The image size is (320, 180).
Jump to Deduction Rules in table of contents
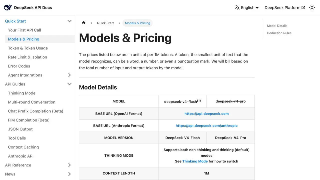tap(279, 33)
